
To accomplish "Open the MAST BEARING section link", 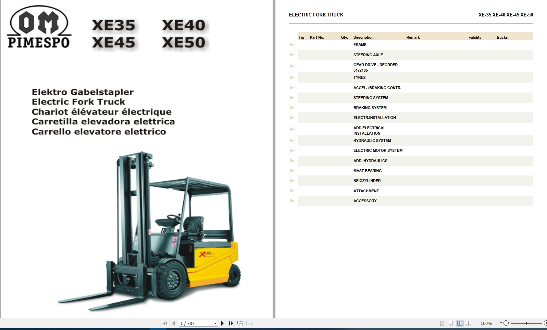I will tap(367, 171).
